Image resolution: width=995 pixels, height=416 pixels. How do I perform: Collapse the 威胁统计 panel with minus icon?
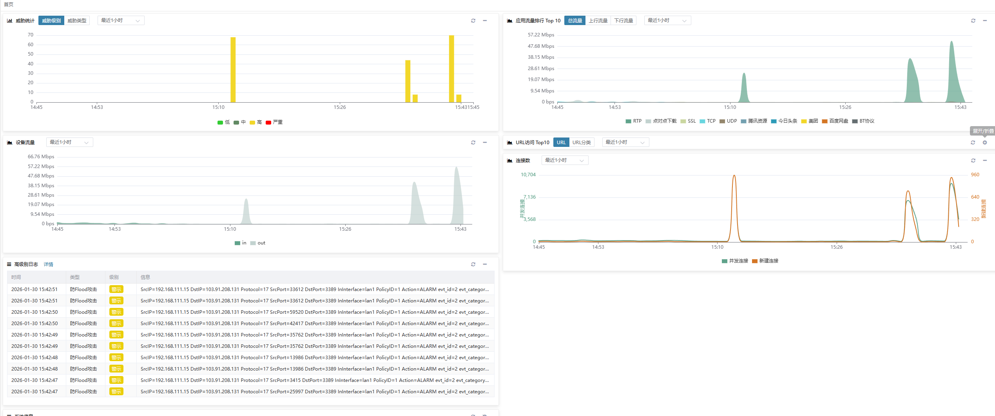[485, 21]
